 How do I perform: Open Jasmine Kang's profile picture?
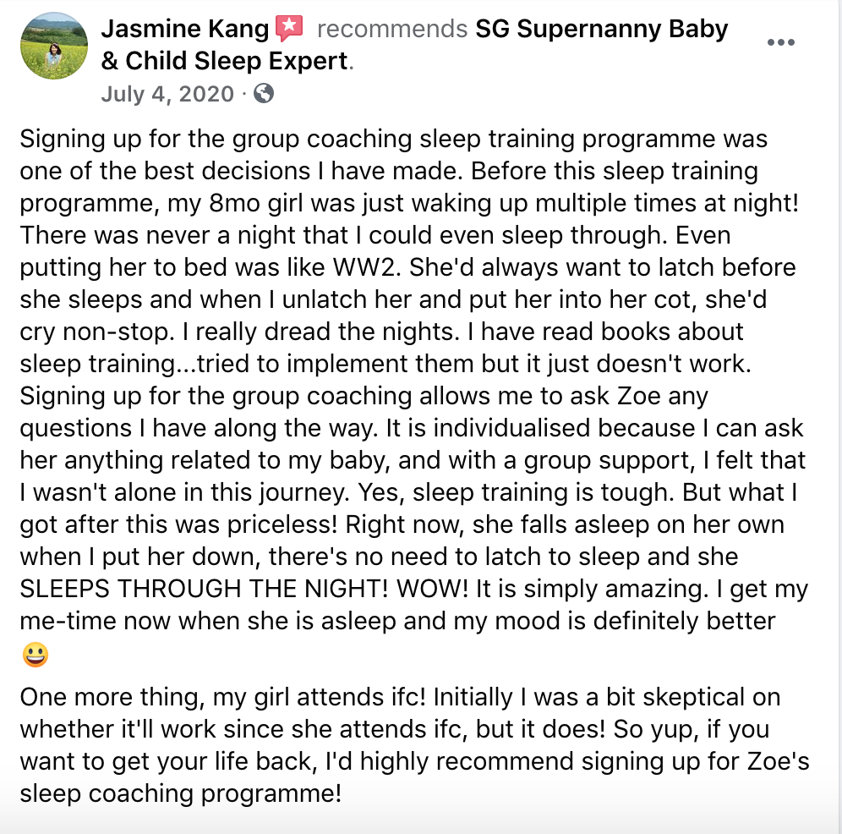point(54,47)
